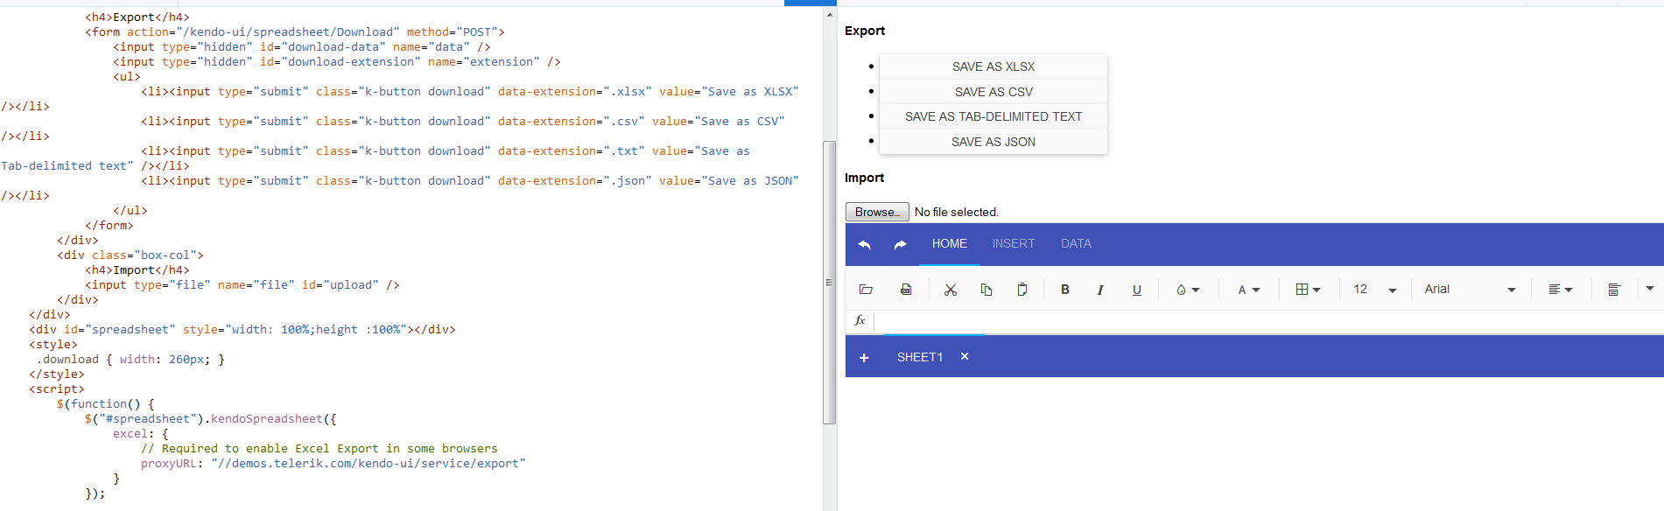The height and width of the screenshot is (511, 1664).
Task: Click the undo arrow icon
Action: 865,245
